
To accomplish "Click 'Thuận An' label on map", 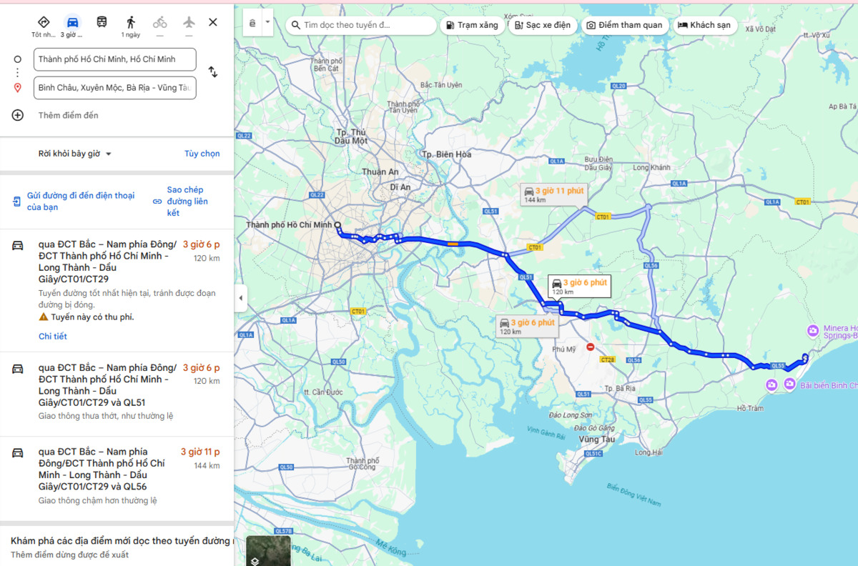I will tap(380, 172).
